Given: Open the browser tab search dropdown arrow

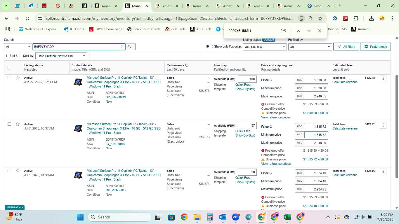Looking at the screenshot, I should [x=6, y=6].
